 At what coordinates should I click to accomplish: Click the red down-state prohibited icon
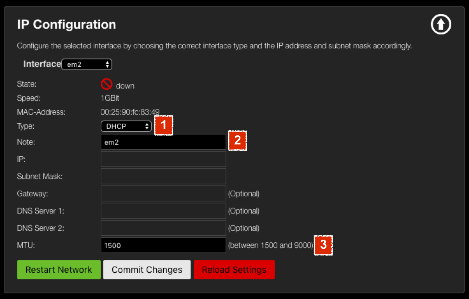click(106, 84)
